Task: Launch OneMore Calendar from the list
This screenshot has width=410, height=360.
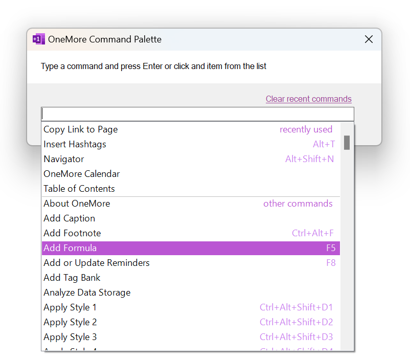Action: coord(81,174)
